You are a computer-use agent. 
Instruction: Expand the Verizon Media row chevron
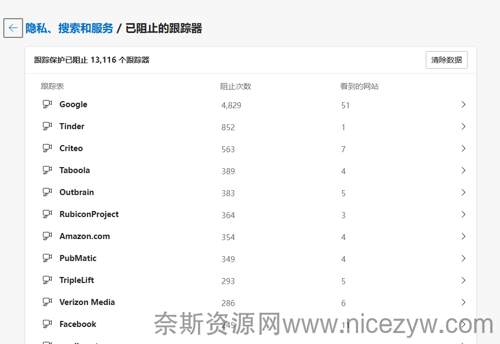tap(463, 302)
